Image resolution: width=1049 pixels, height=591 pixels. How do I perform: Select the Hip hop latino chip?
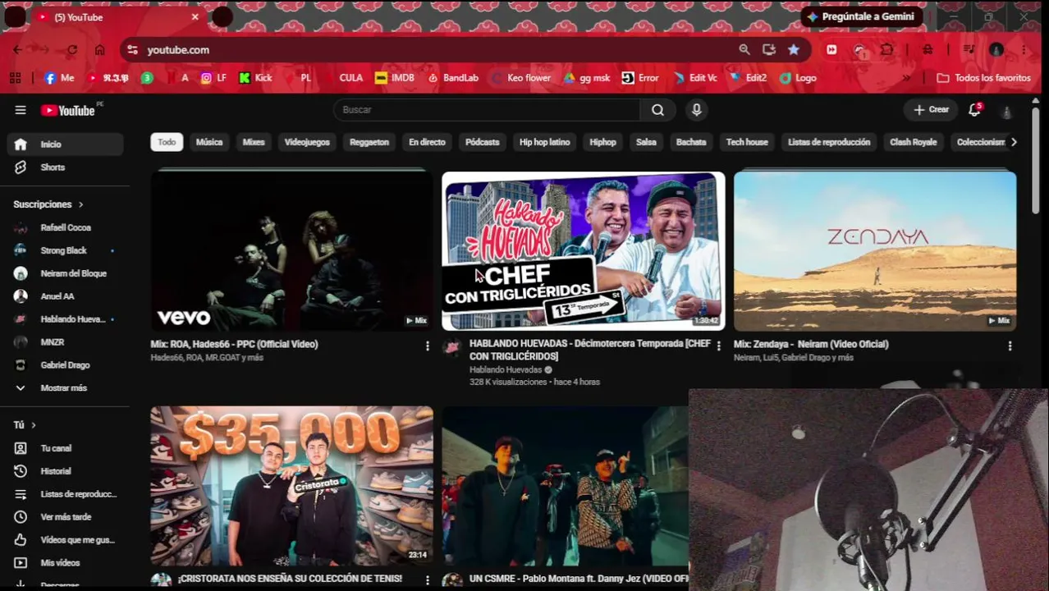pyautogui.click(x=544, y=142)
